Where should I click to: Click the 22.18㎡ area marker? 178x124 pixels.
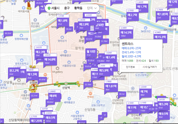pos(88,85)
